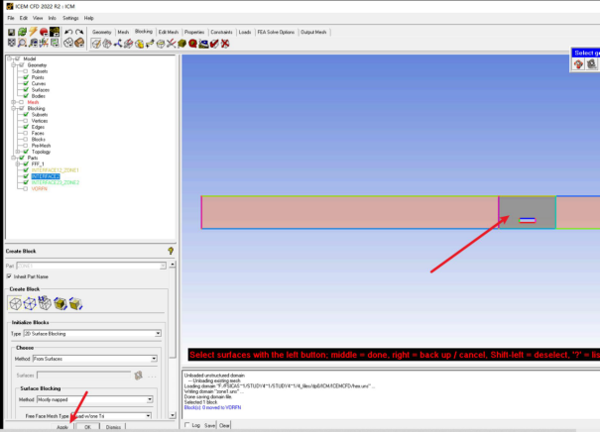Click the Dismiss button
The image size is (600, 433).
113,427
